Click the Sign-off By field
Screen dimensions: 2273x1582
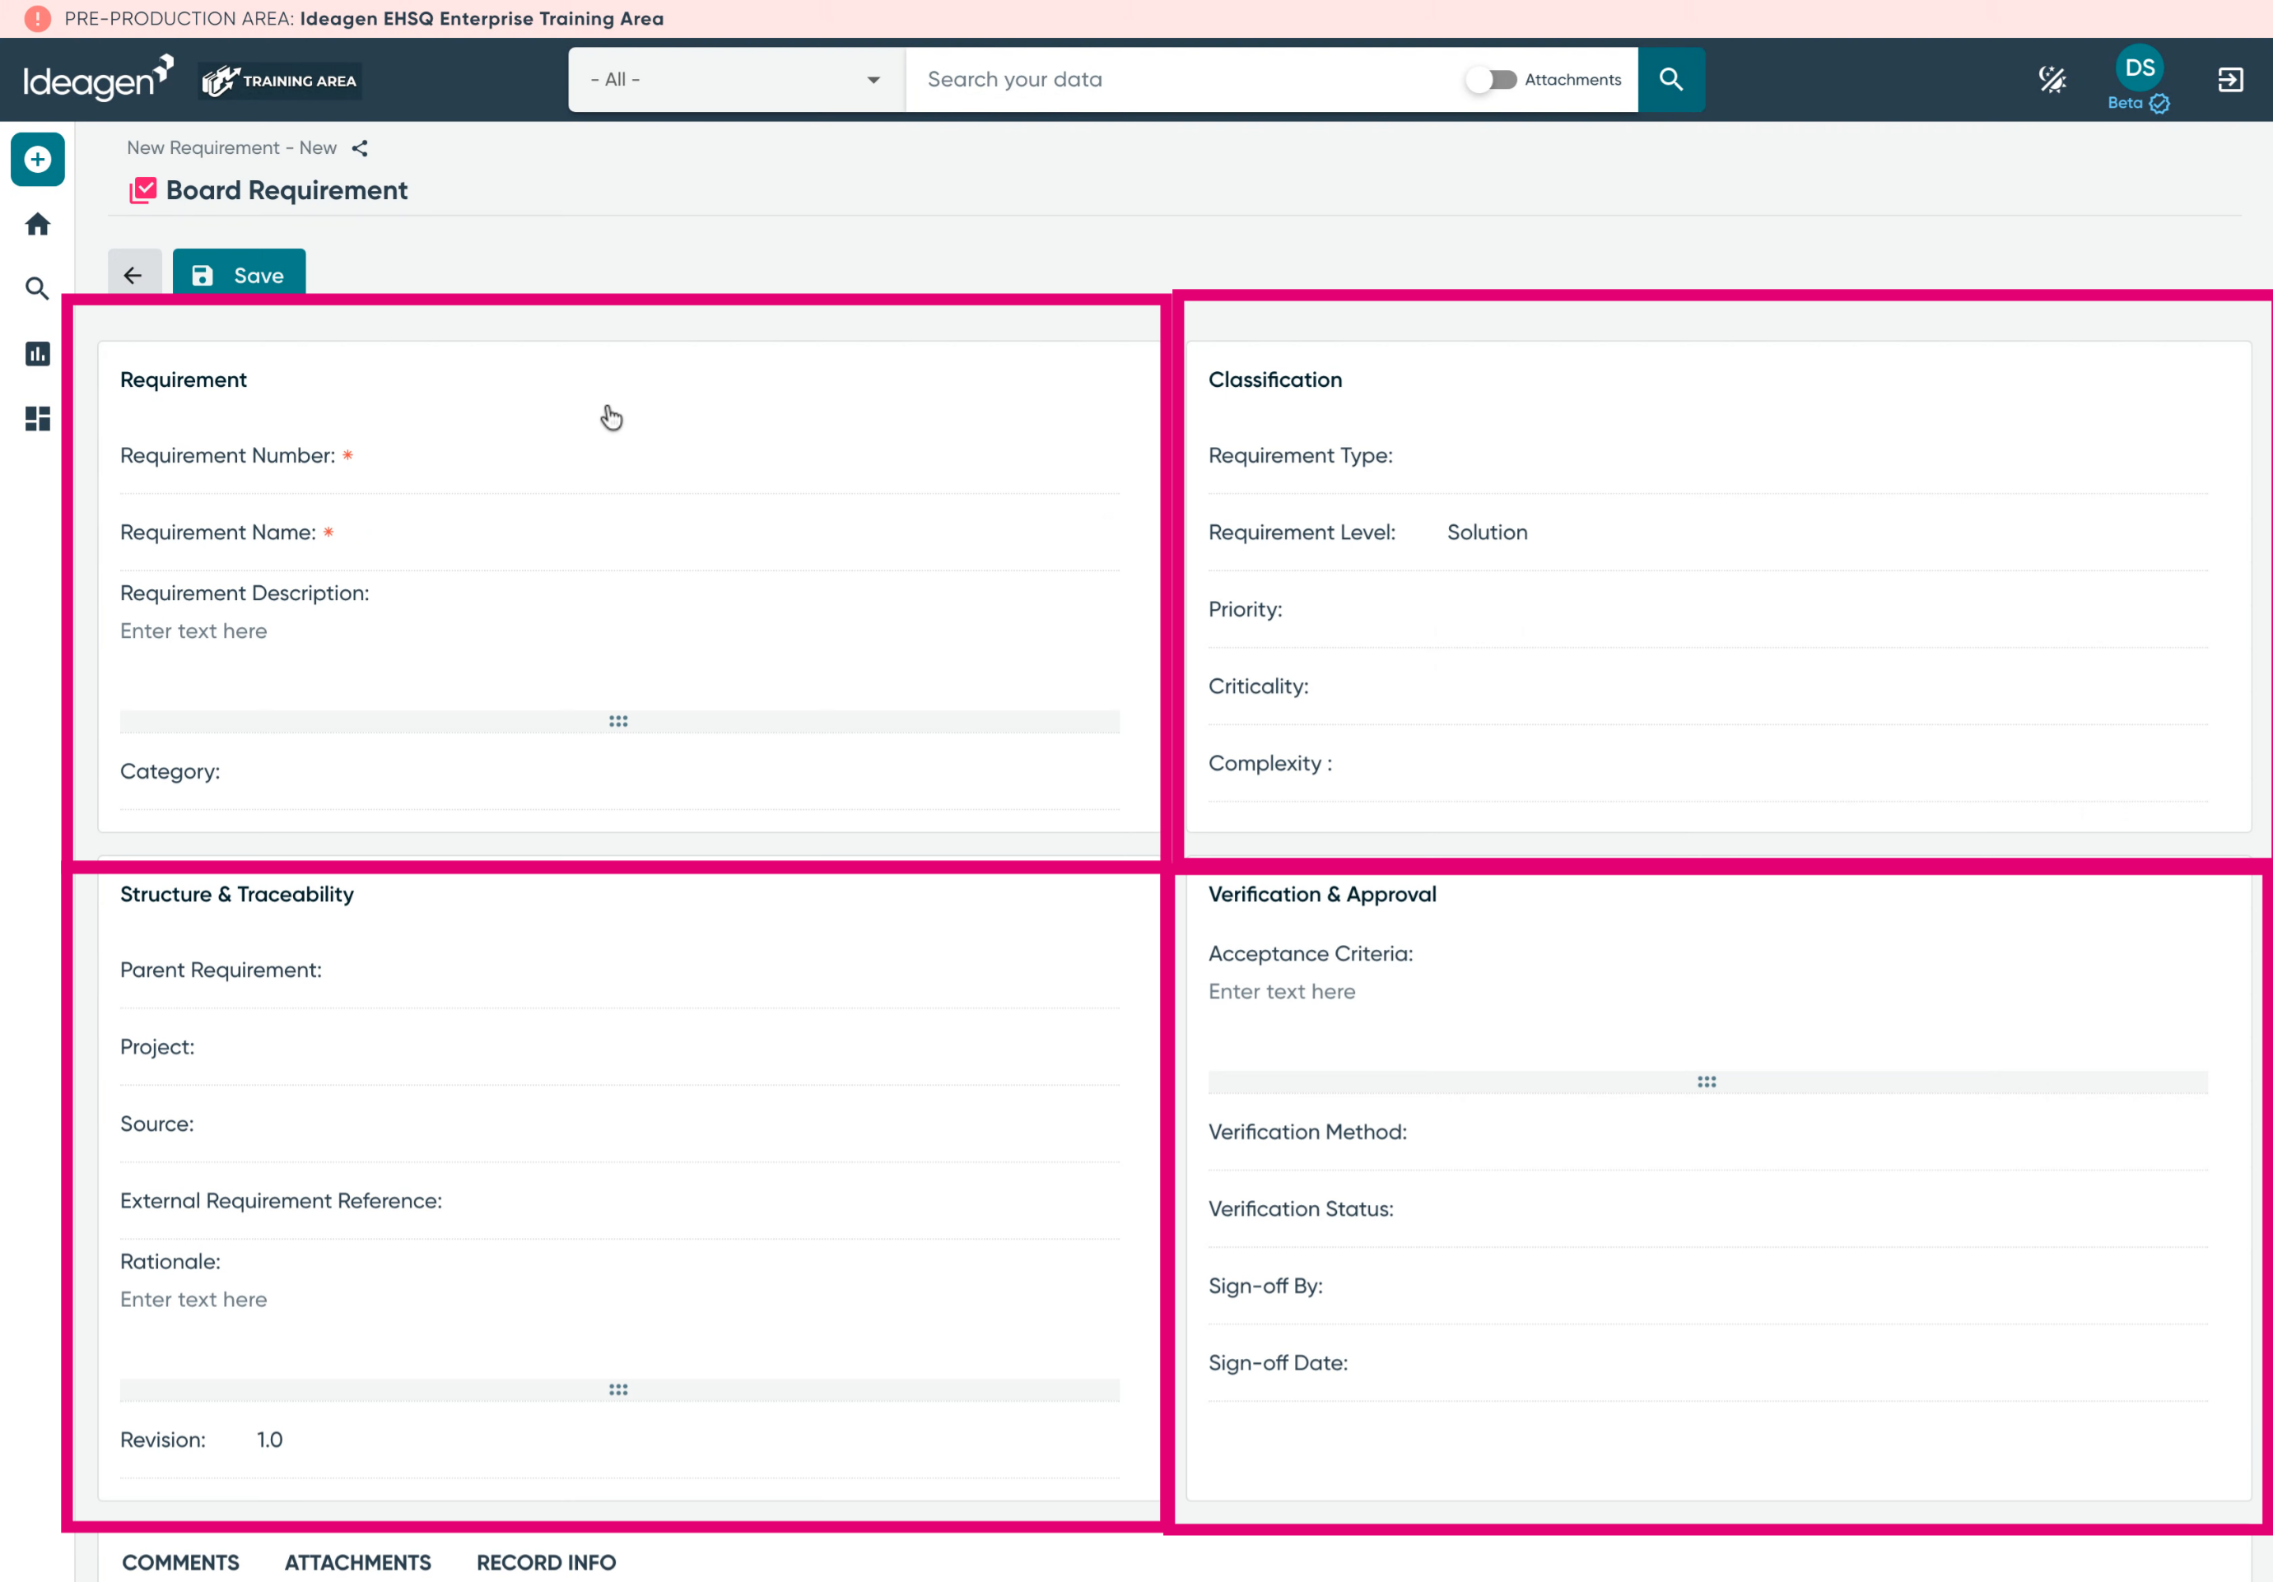point(1707,1287)
